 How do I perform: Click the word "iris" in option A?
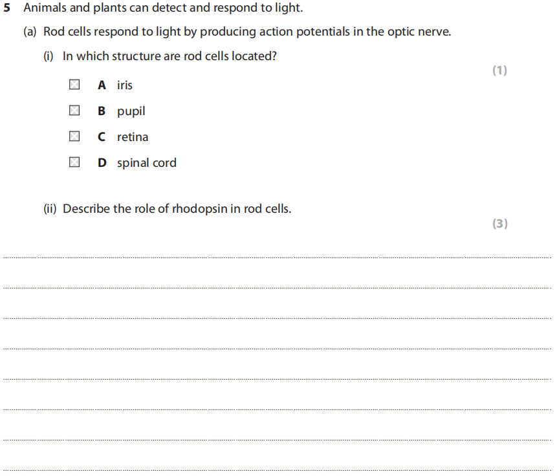coord(125,85)
